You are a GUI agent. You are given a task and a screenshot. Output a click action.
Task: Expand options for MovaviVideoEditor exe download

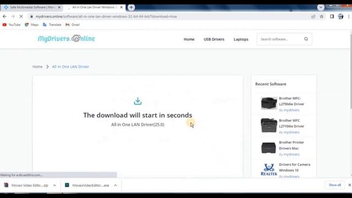[116, 185]
